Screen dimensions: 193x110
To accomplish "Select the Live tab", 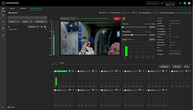I will 55,63.
